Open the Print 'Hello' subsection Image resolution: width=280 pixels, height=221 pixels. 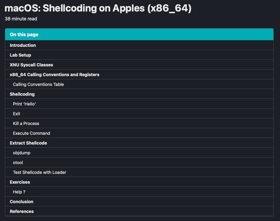(x=139, y=104)
